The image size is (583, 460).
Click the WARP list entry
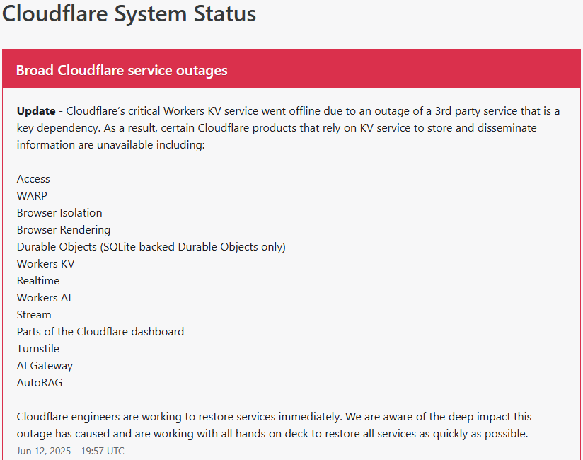tap(32, 195)
